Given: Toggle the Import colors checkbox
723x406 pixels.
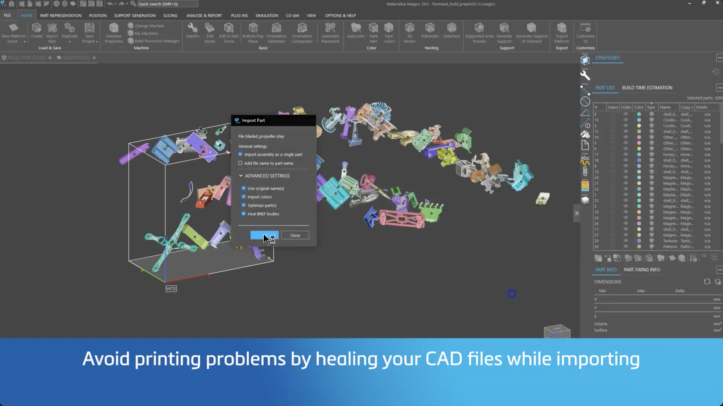Looking at the screenshot, I should pyautogui.click(x=243, y=197).
